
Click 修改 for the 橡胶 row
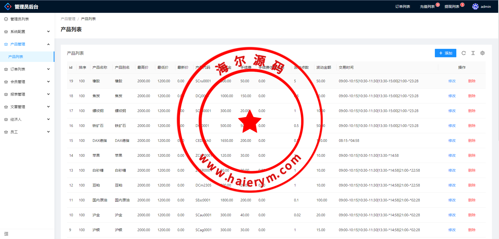452,81
